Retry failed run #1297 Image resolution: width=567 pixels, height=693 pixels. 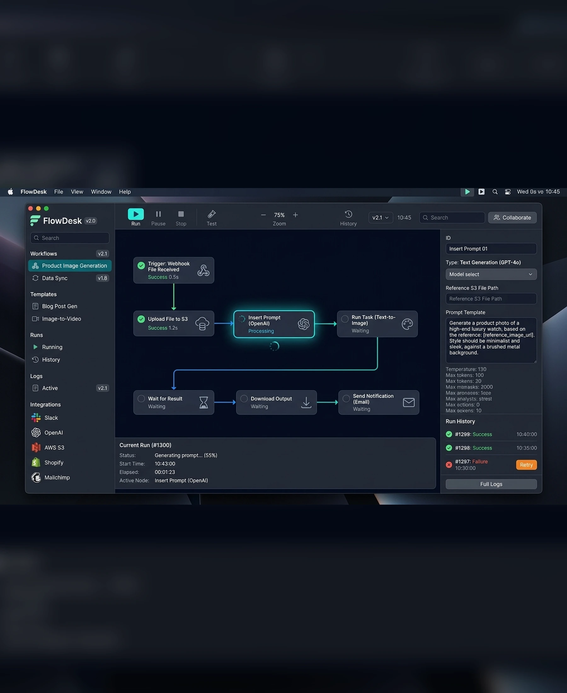tap(526, 465)
